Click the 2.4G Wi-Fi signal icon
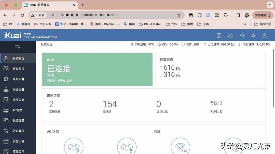This screenshot has height=154, width=275. [x=181, y=146]
